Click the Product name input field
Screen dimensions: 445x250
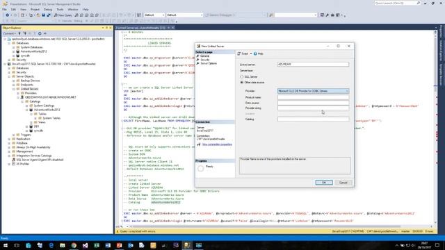point(313,97)
